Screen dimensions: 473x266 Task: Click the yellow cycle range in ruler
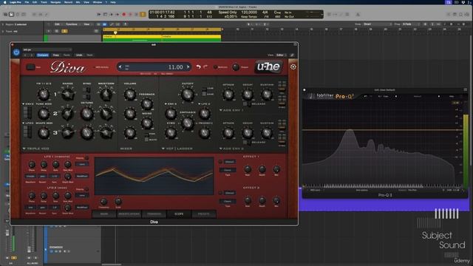(x=162, y=30)
